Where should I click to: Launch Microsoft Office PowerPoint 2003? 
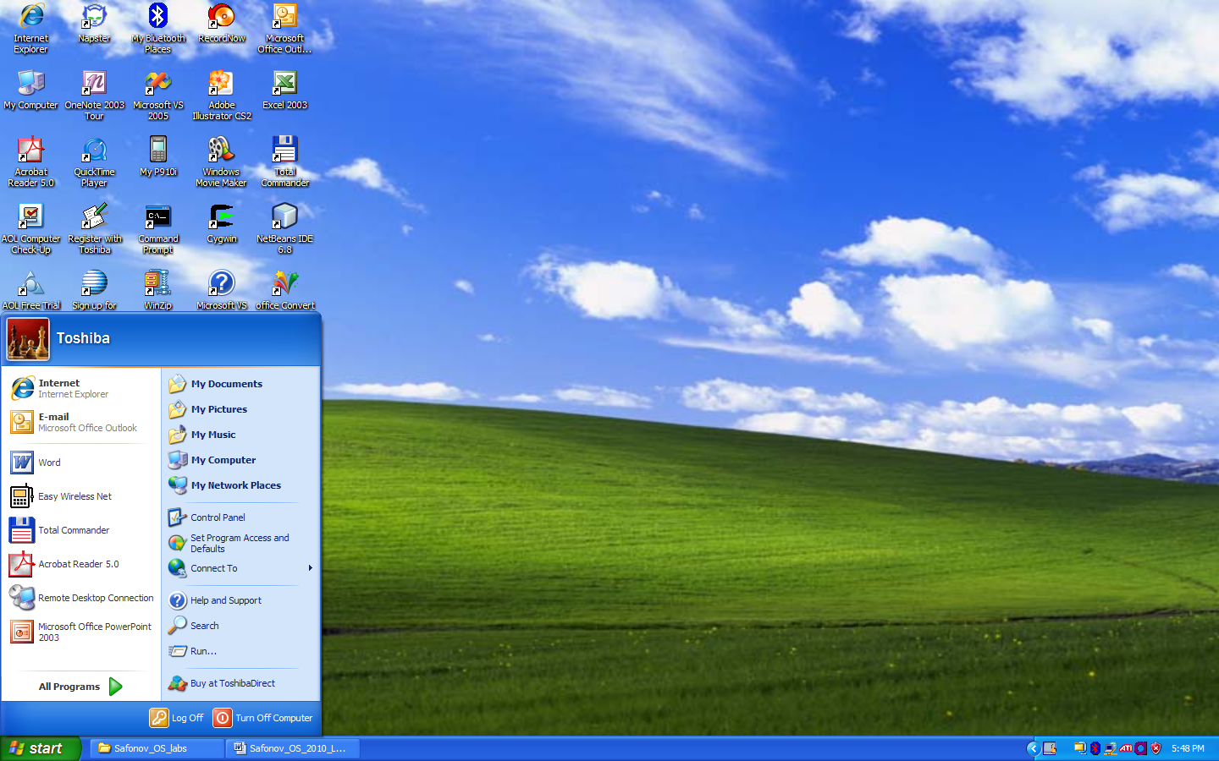tap(81, 632)
